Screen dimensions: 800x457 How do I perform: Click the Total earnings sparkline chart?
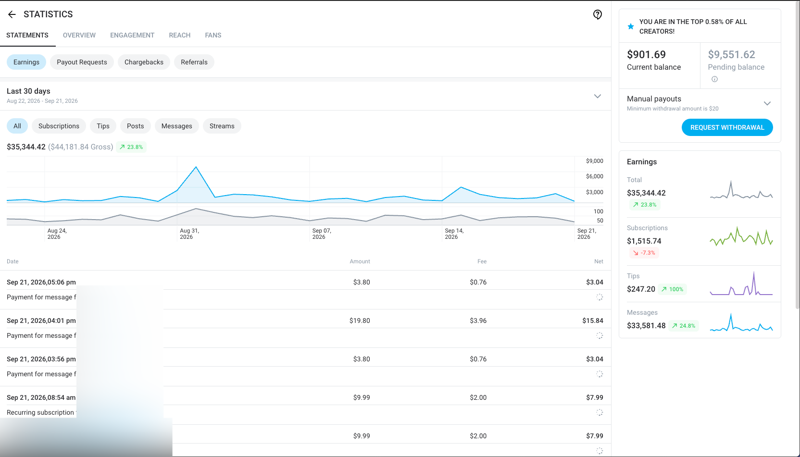pos(741,190)
